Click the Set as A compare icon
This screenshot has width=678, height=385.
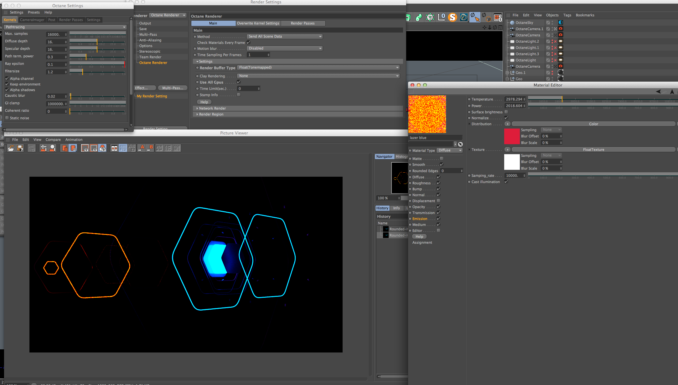(x=142, y=148)
